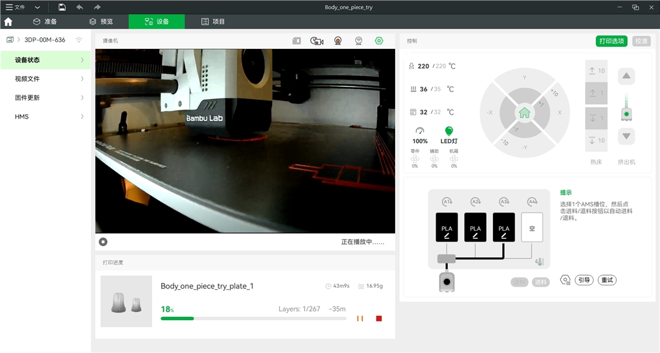Click the save icon in title bar

[62, 7]
